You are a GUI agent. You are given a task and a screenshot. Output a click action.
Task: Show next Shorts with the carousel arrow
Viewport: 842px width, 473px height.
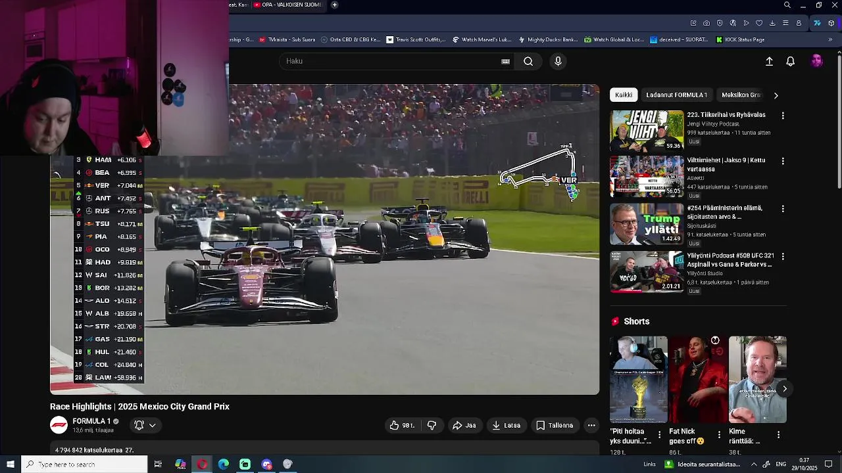785,389
